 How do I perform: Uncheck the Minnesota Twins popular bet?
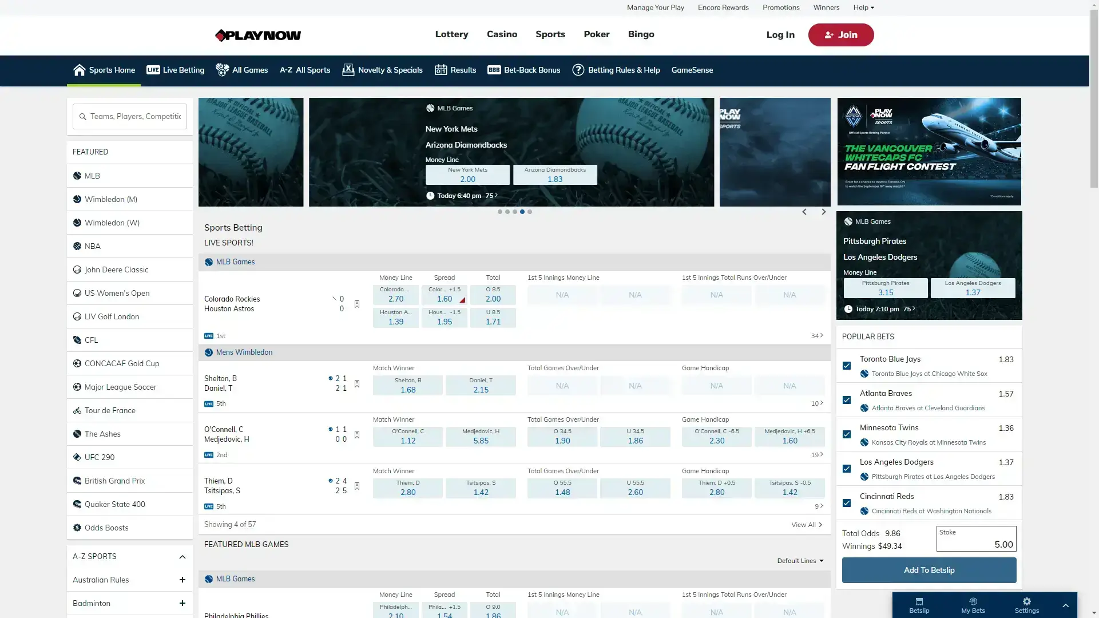pos(847,434)
